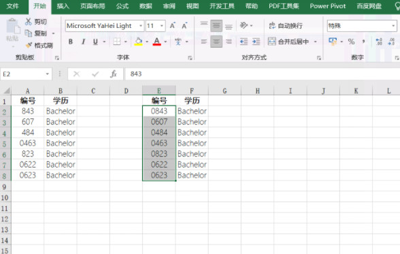Apply percent style icon
This screenshot has width=400, height=254.
(x=351, y=42)
